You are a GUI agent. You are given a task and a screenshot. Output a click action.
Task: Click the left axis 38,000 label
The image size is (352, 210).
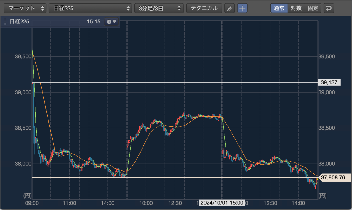(23, 164)
